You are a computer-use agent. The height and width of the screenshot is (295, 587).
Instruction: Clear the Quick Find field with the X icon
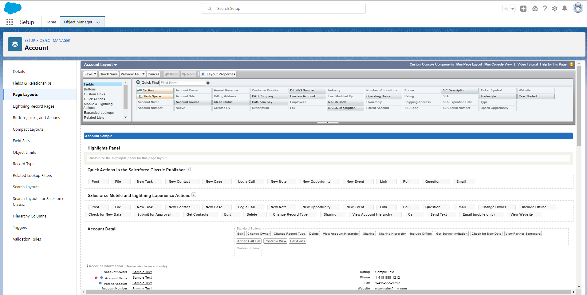208,83
